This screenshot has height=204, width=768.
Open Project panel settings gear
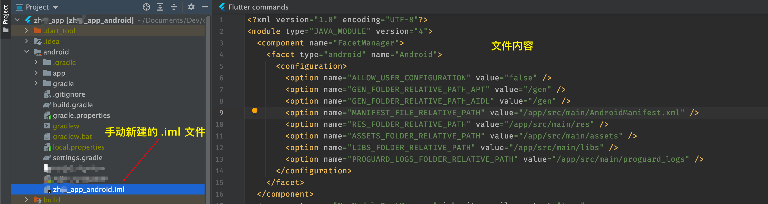[191, 7]
